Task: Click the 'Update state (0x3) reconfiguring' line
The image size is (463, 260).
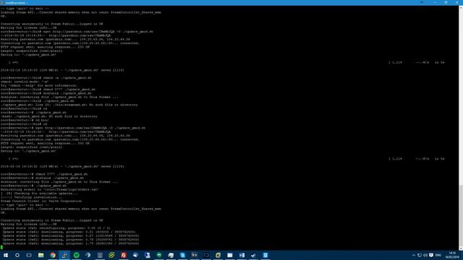Action: coord(56,228)
